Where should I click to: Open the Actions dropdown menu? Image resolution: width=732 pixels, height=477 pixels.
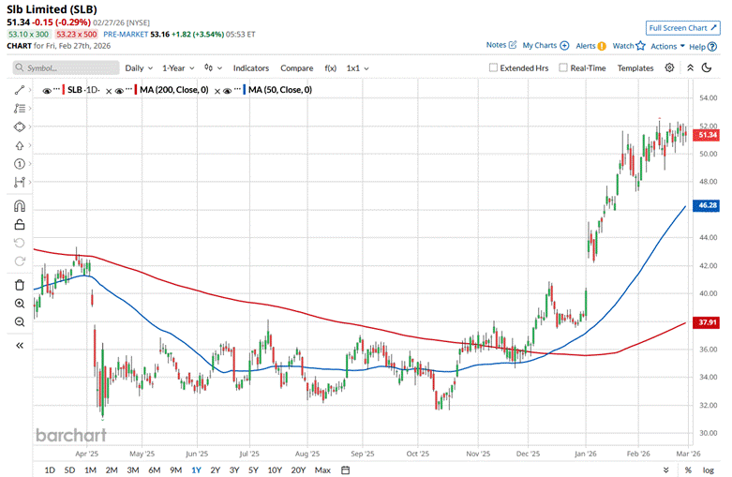[666, 46]
